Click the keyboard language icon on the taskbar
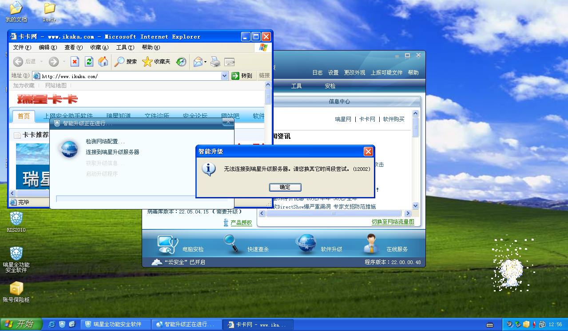The width and height of the screenshot is (568, 331). (x=490, y=324)
